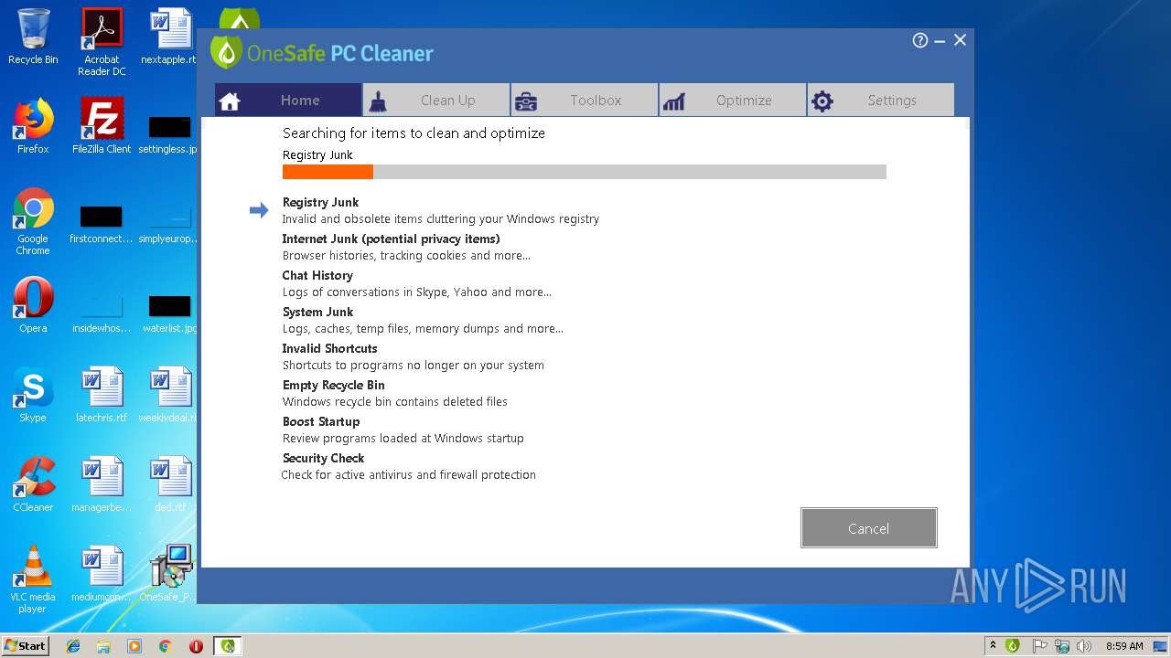Select the Invalid Shortcuts item
Image resolution: width=1171 pixels, height=658 pixels.
(329, 348)
